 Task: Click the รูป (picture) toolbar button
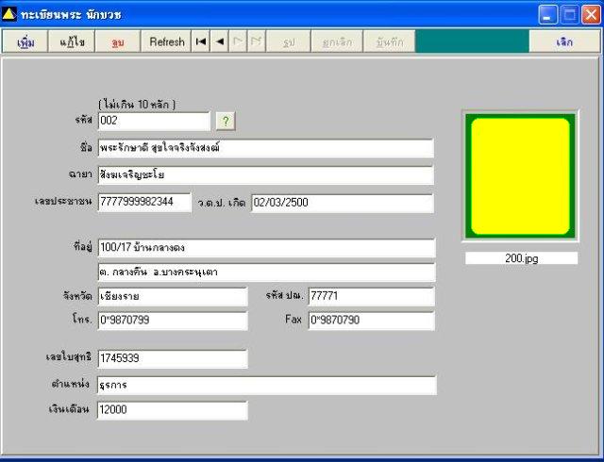pyautogui.click(x=289, y=41)
